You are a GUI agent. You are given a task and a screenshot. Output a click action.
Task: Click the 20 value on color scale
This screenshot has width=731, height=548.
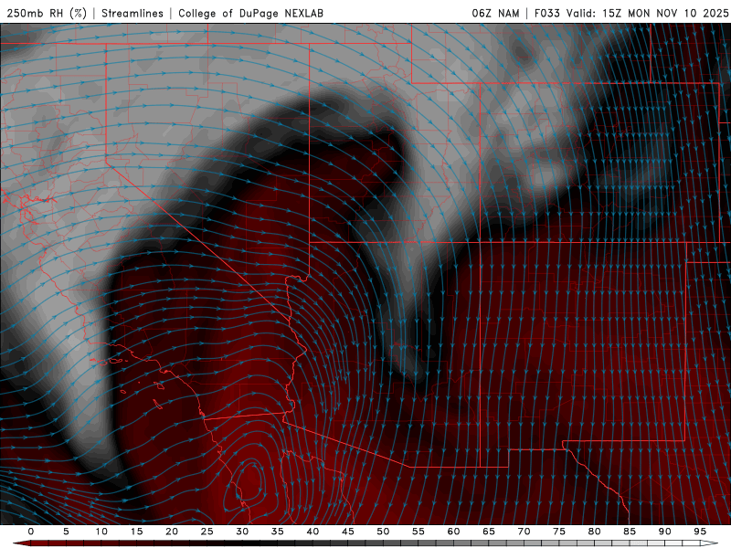click(x=172, y=532)
